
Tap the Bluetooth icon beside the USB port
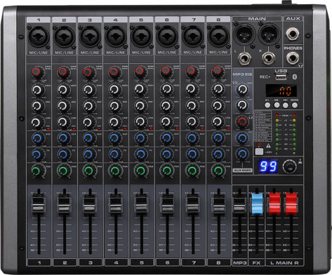tap(295, 76)
